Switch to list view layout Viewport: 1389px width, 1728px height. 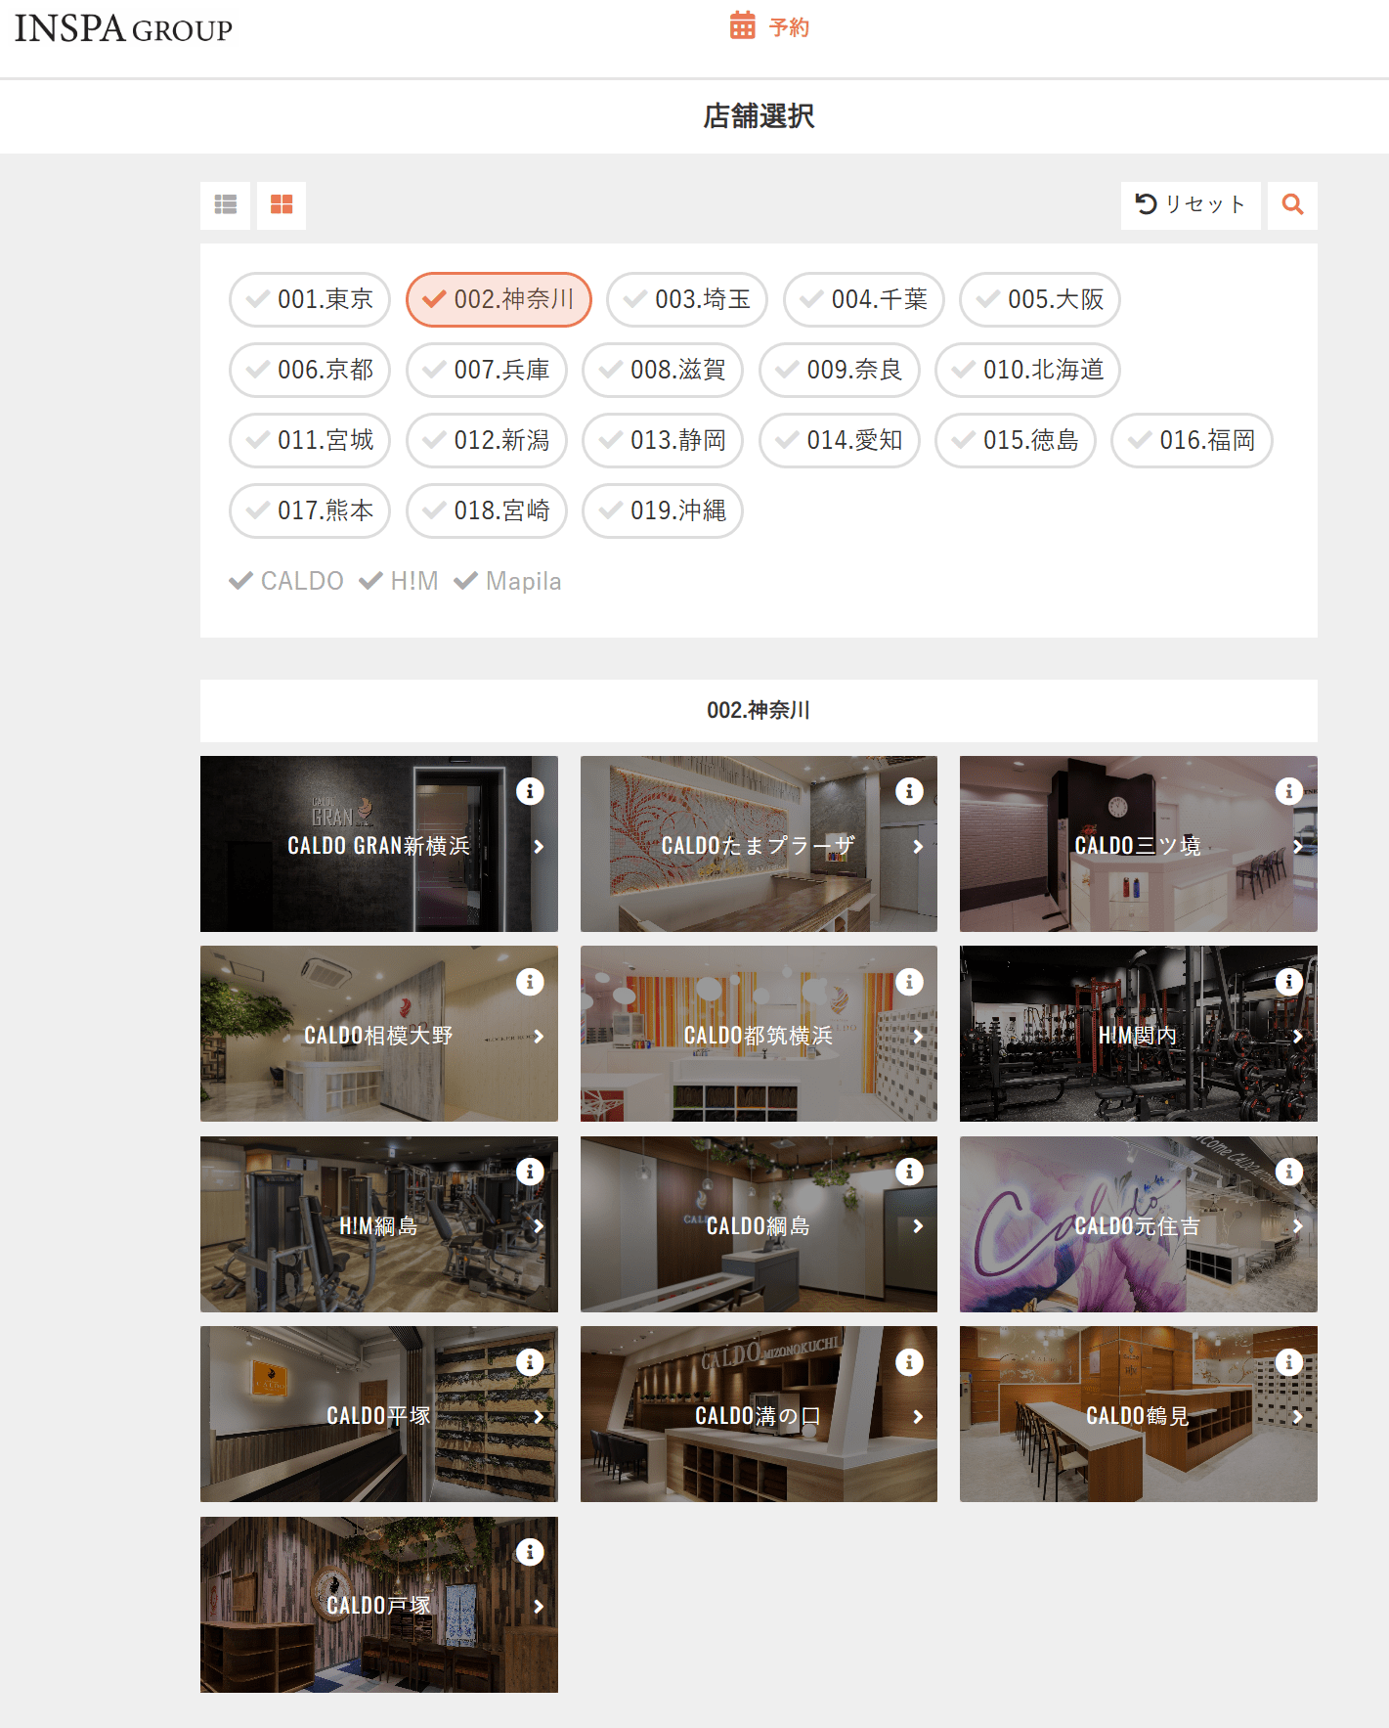coord(225,204)
